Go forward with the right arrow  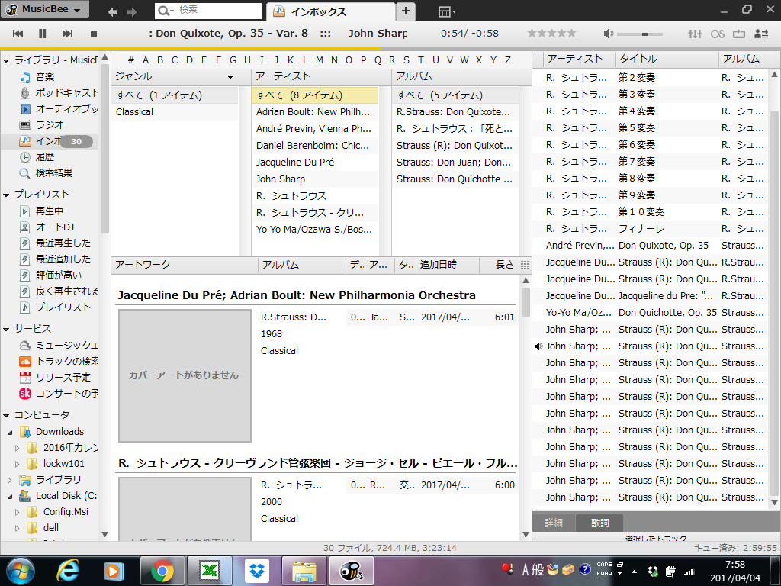[132, 11]
